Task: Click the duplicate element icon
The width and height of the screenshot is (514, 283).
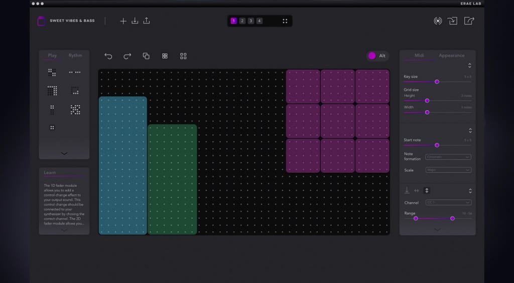Action: (x=146, y=56)
